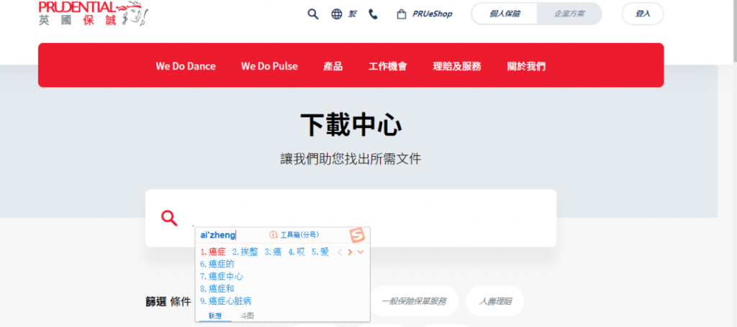Choose candidate 4 哎
This screenshot has height=327, width=737.
(297, 252)
